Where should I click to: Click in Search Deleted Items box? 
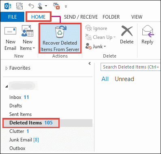pos(131,67)
